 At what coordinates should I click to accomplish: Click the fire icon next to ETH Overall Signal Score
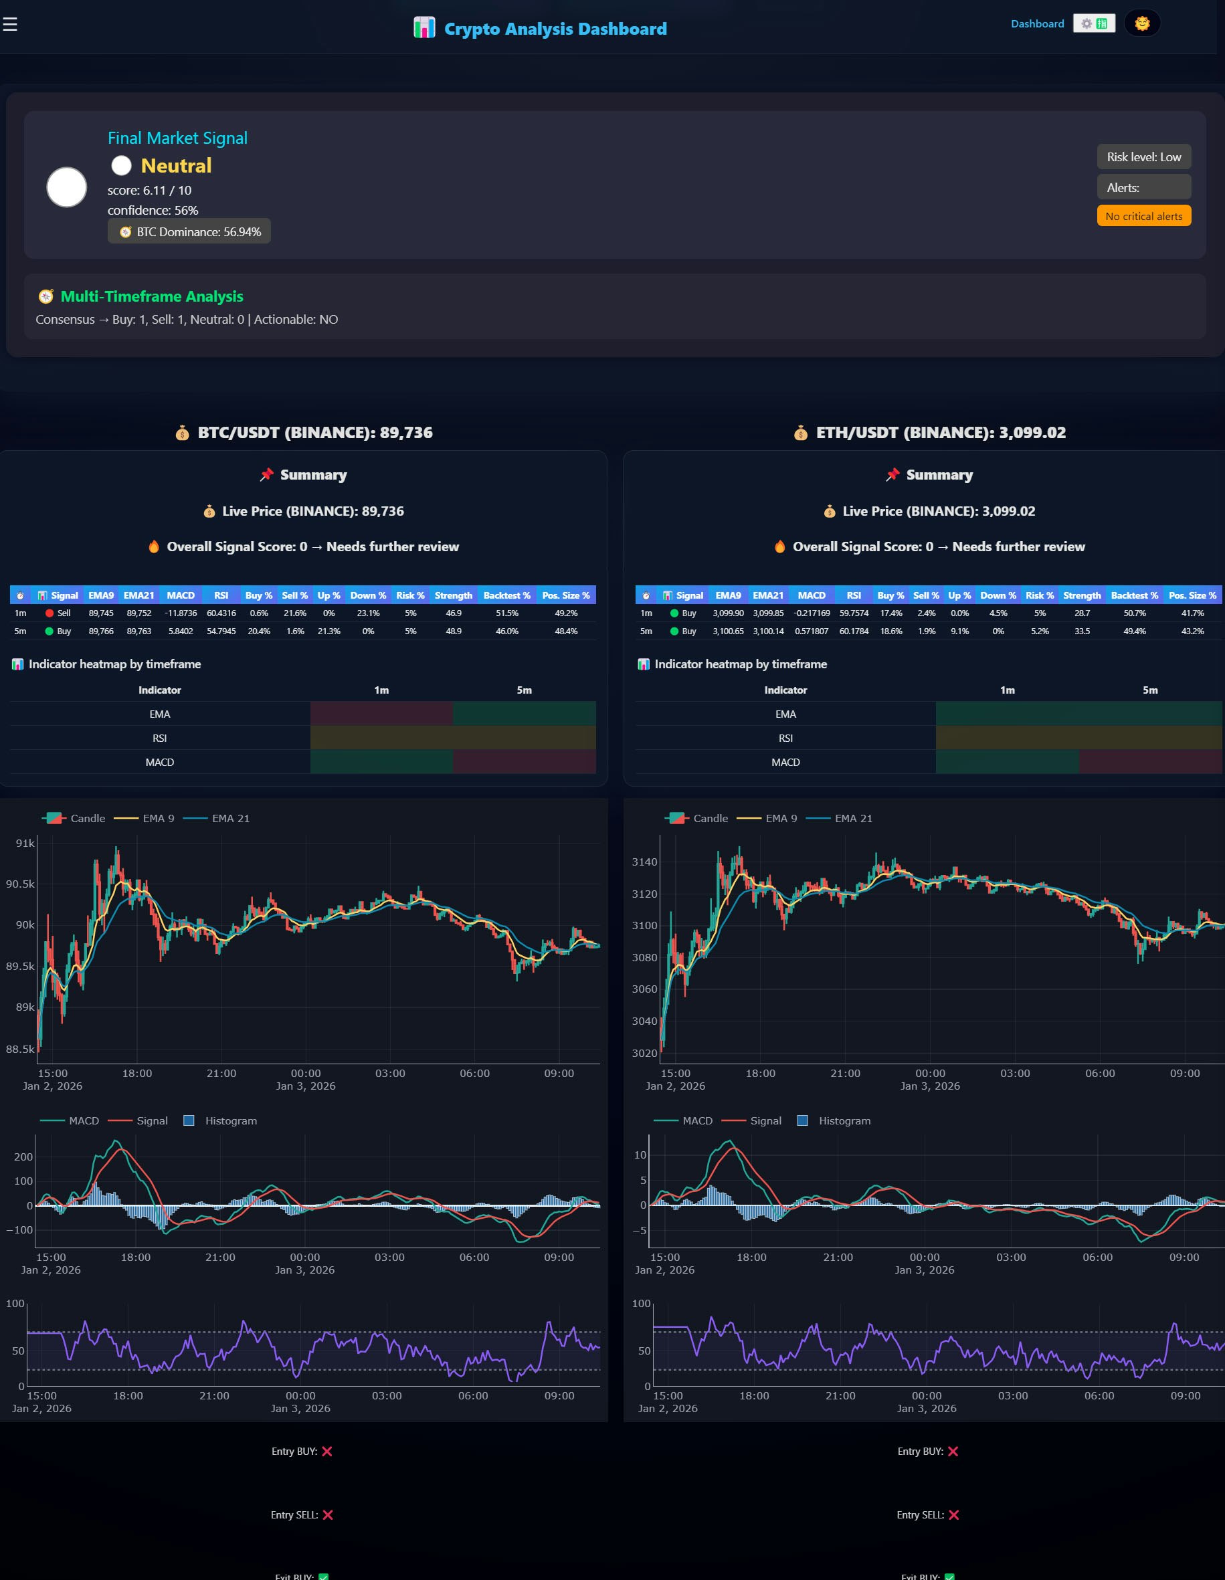(x=780, y=547)
